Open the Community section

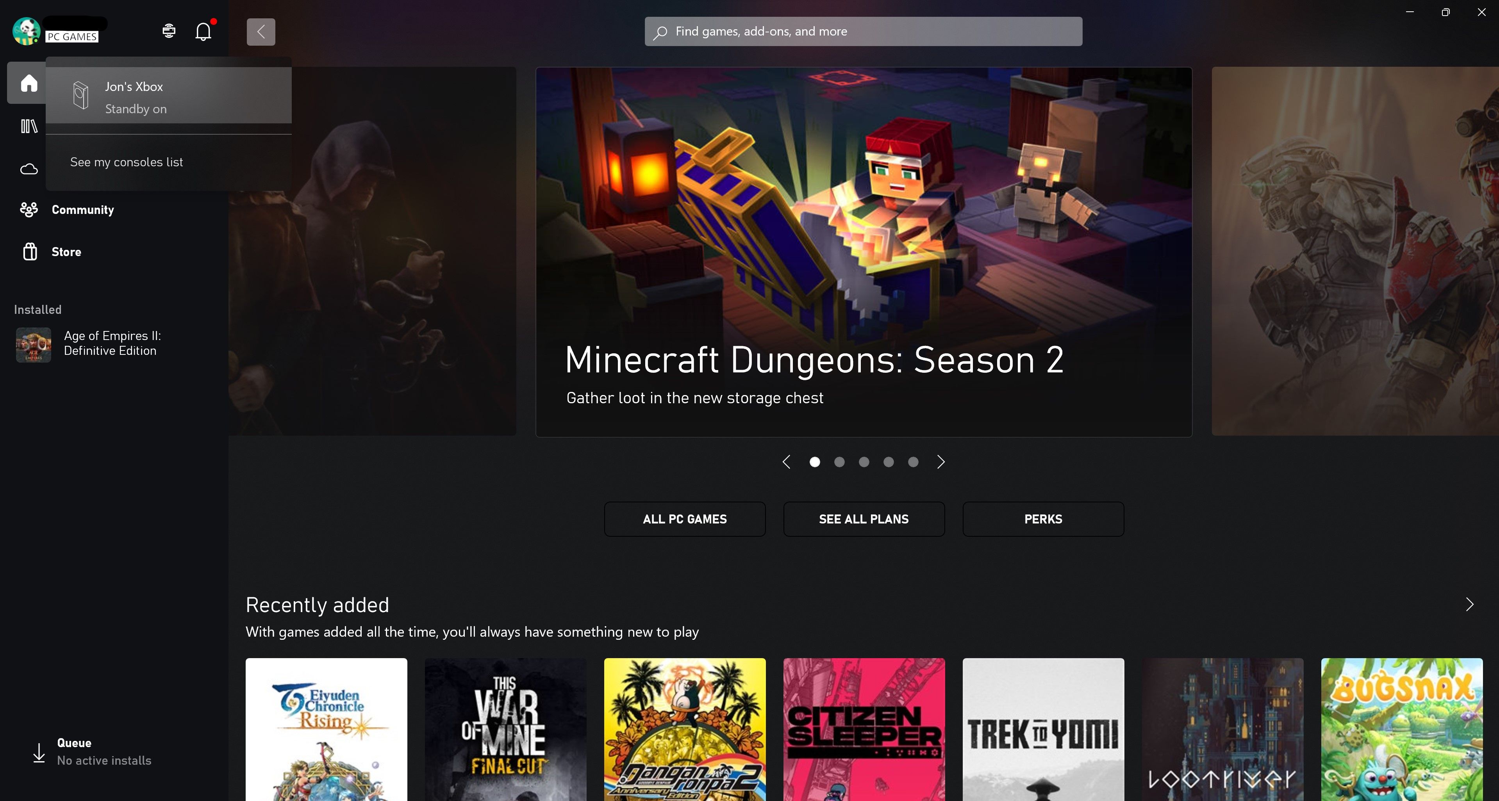(x=82, y=210)
